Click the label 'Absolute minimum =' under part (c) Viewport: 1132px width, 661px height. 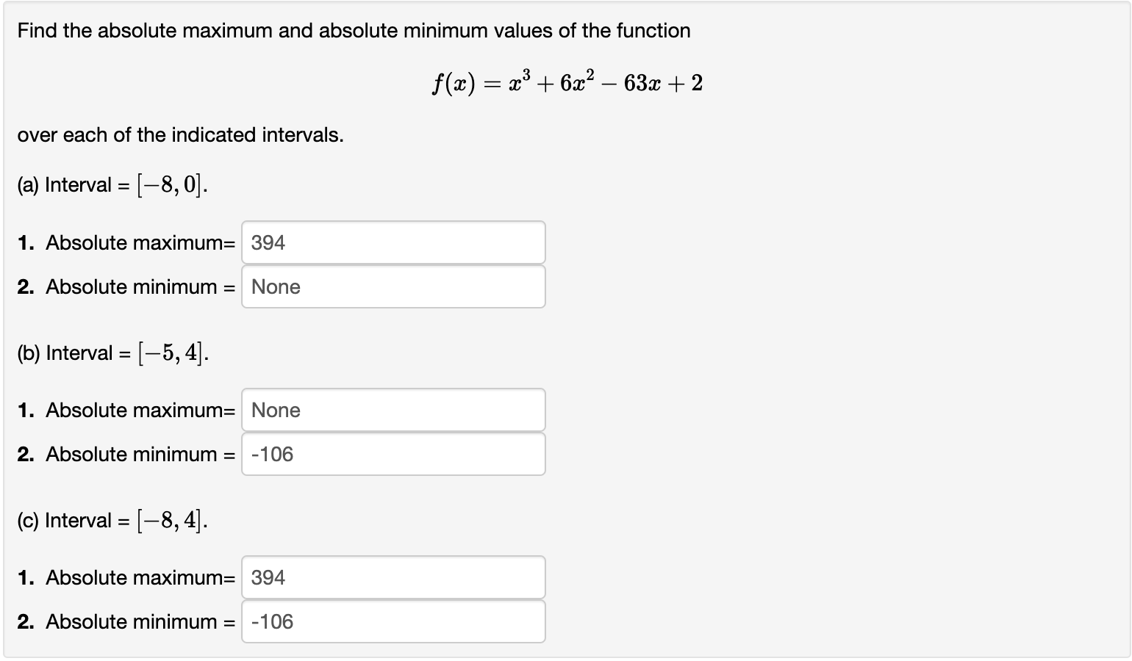(140, 621)
